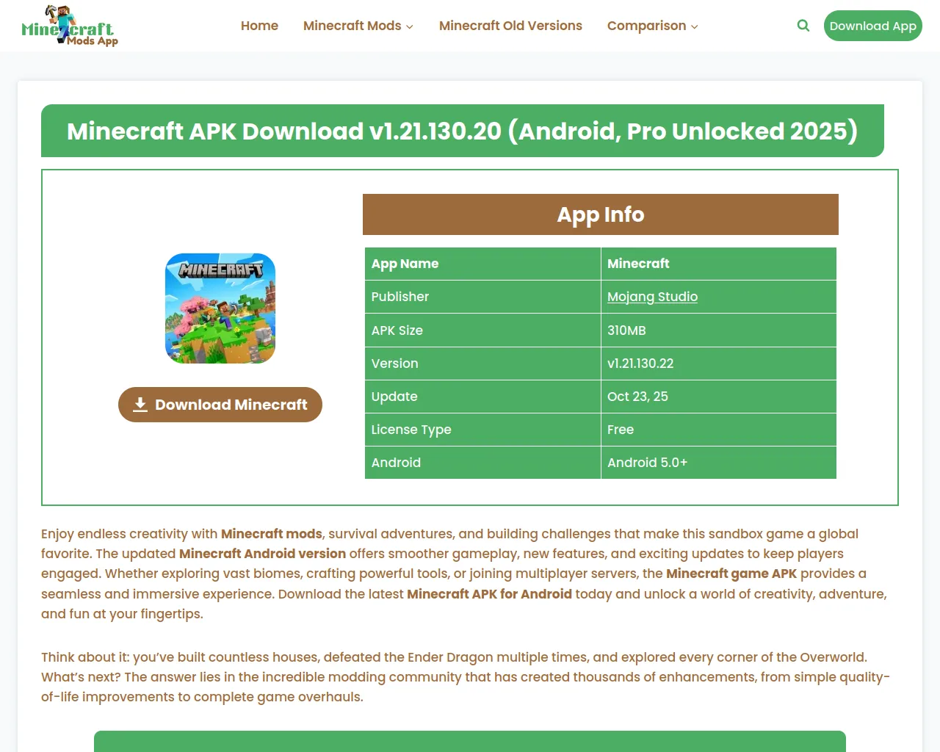Select the Publisher label cell

click(482, 297)
